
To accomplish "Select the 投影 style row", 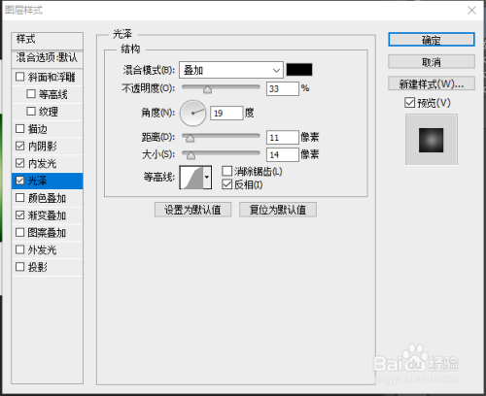I will pyautogui.click(x=47, y=267).
